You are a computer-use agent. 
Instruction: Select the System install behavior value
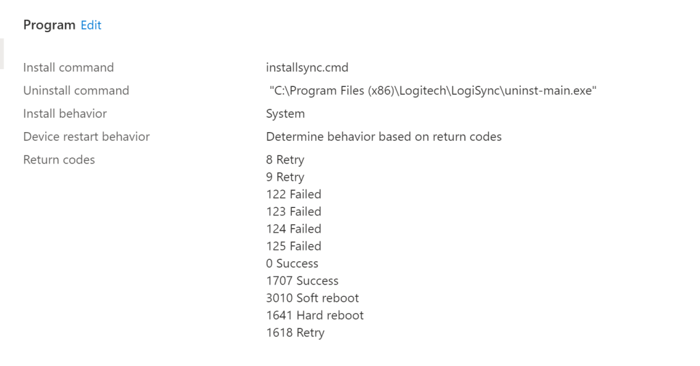[285, 114]
